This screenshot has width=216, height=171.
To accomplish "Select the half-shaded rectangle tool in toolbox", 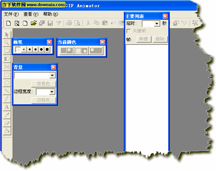I will point(7,59).
